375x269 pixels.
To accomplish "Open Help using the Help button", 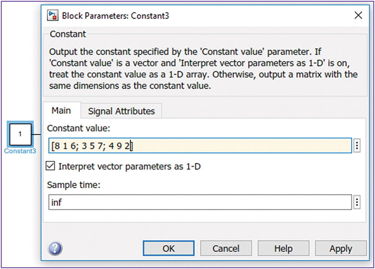I will [x=283, y=249].
